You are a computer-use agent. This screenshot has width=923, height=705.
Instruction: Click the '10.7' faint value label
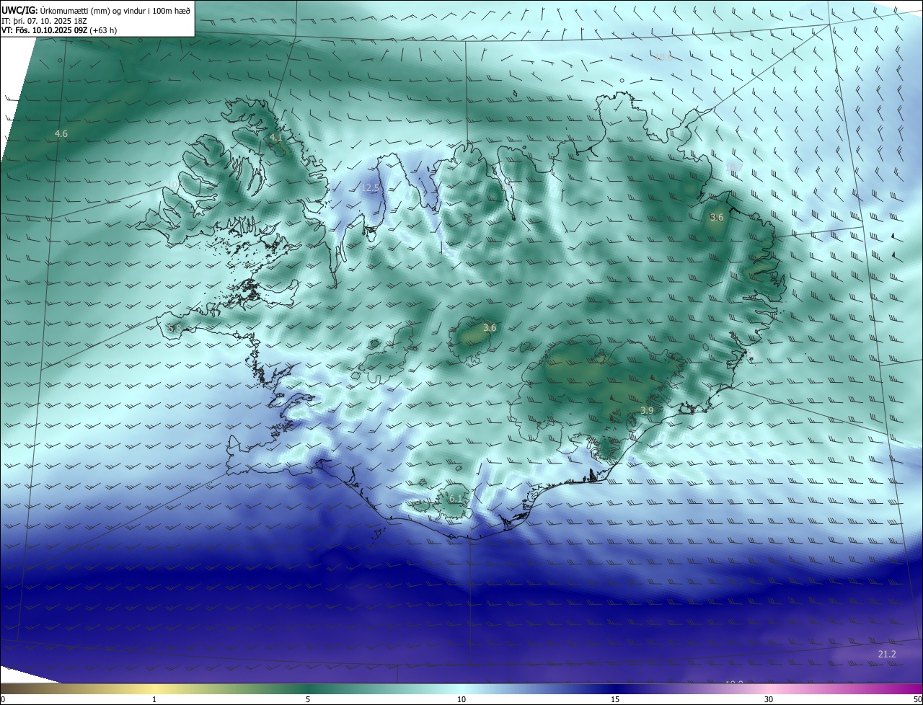tap(733, 168)
